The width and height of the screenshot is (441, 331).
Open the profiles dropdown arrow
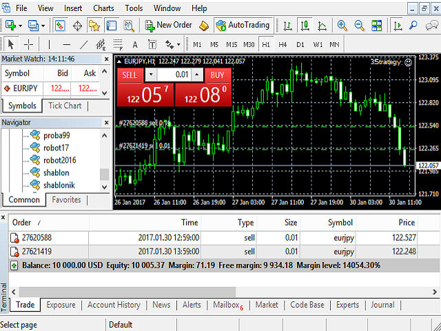43,26
